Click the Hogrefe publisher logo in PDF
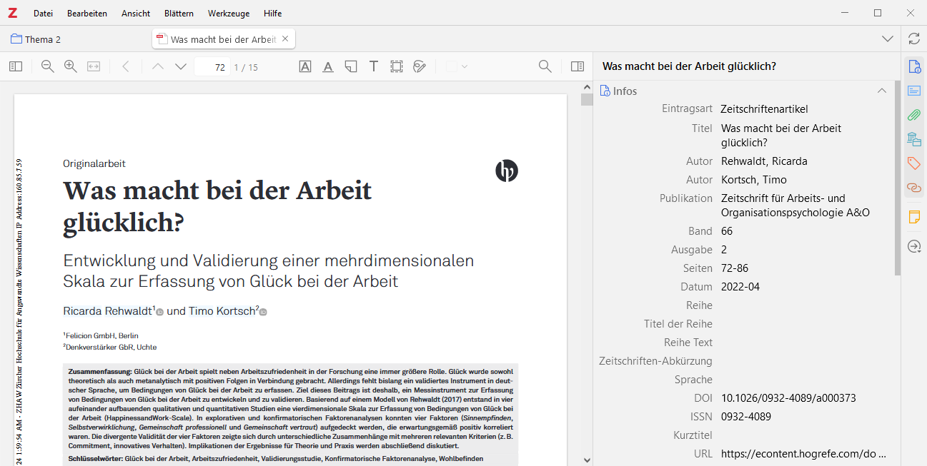 tap(507, 171)
